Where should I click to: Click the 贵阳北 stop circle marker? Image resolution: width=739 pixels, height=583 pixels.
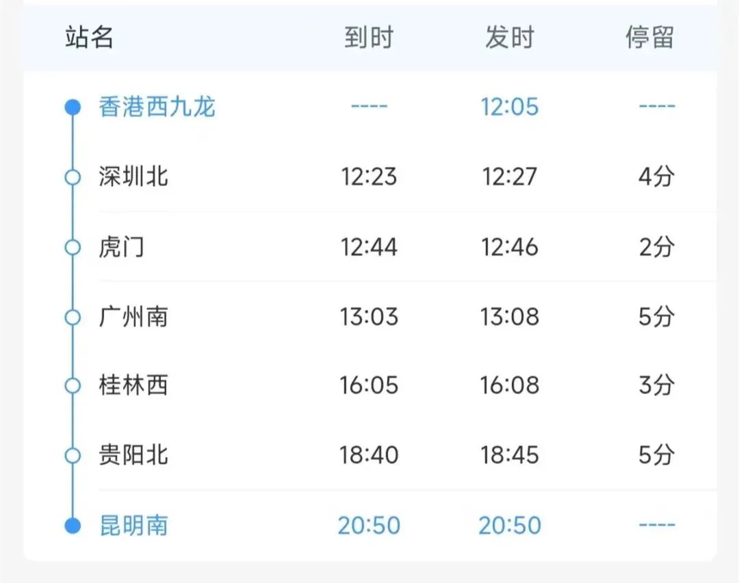pos(73,455)
